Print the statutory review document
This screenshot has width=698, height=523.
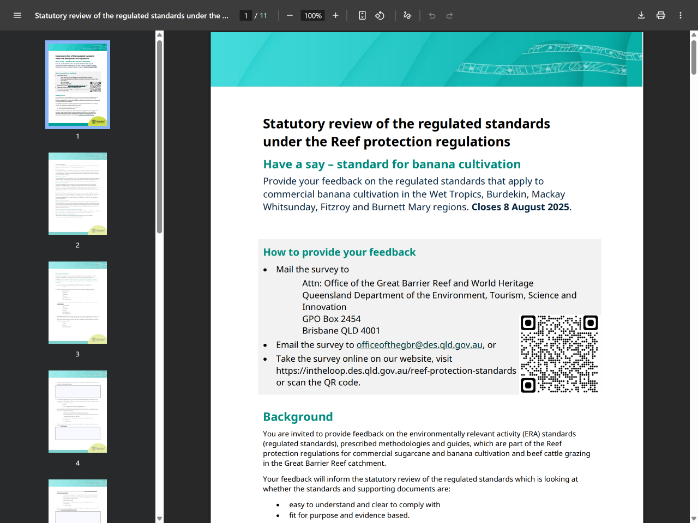(660, 15)
